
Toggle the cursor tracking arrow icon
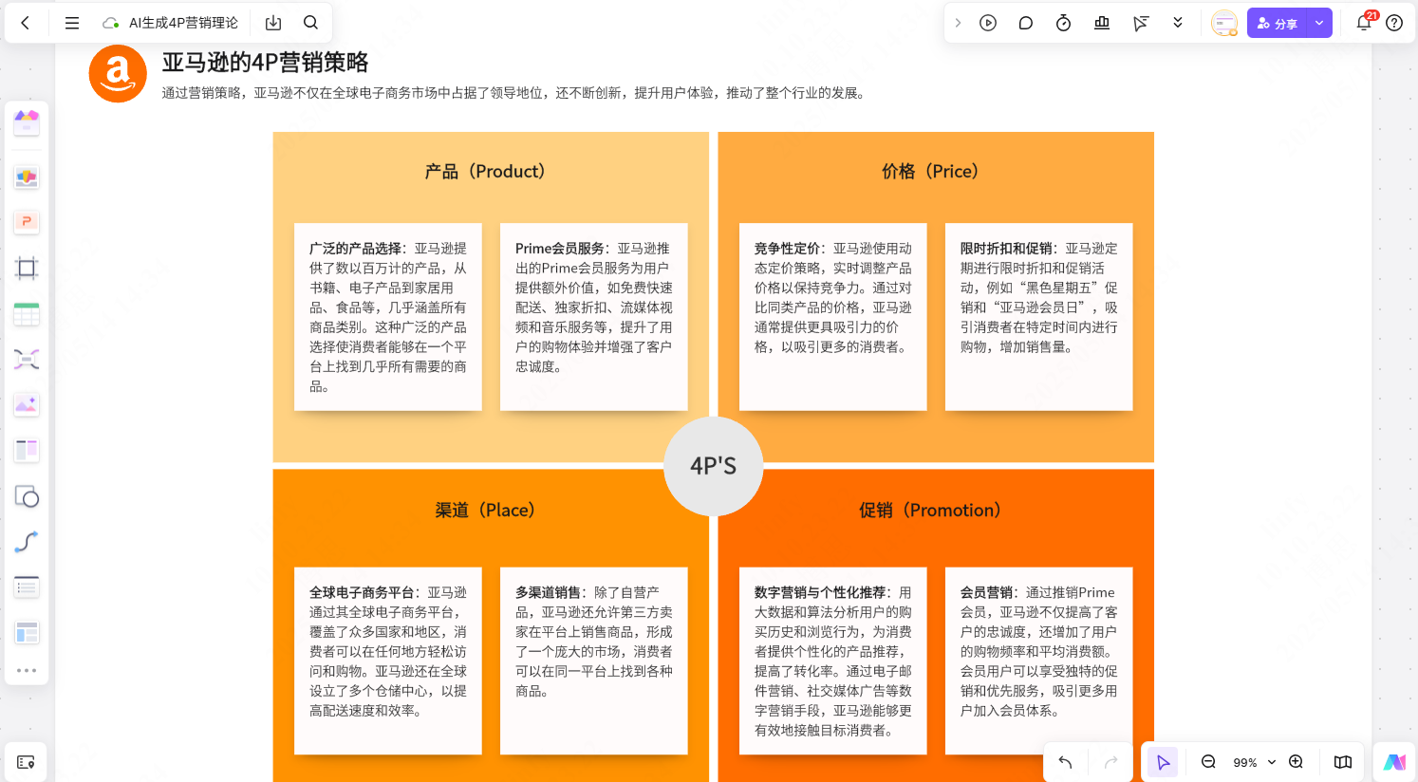tap(1140, 23)
